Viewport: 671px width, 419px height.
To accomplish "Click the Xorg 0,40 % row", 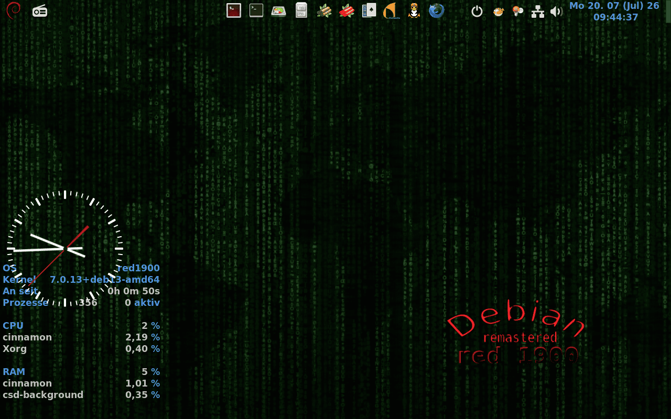I will pyautogui.click(x=81, y=349).
